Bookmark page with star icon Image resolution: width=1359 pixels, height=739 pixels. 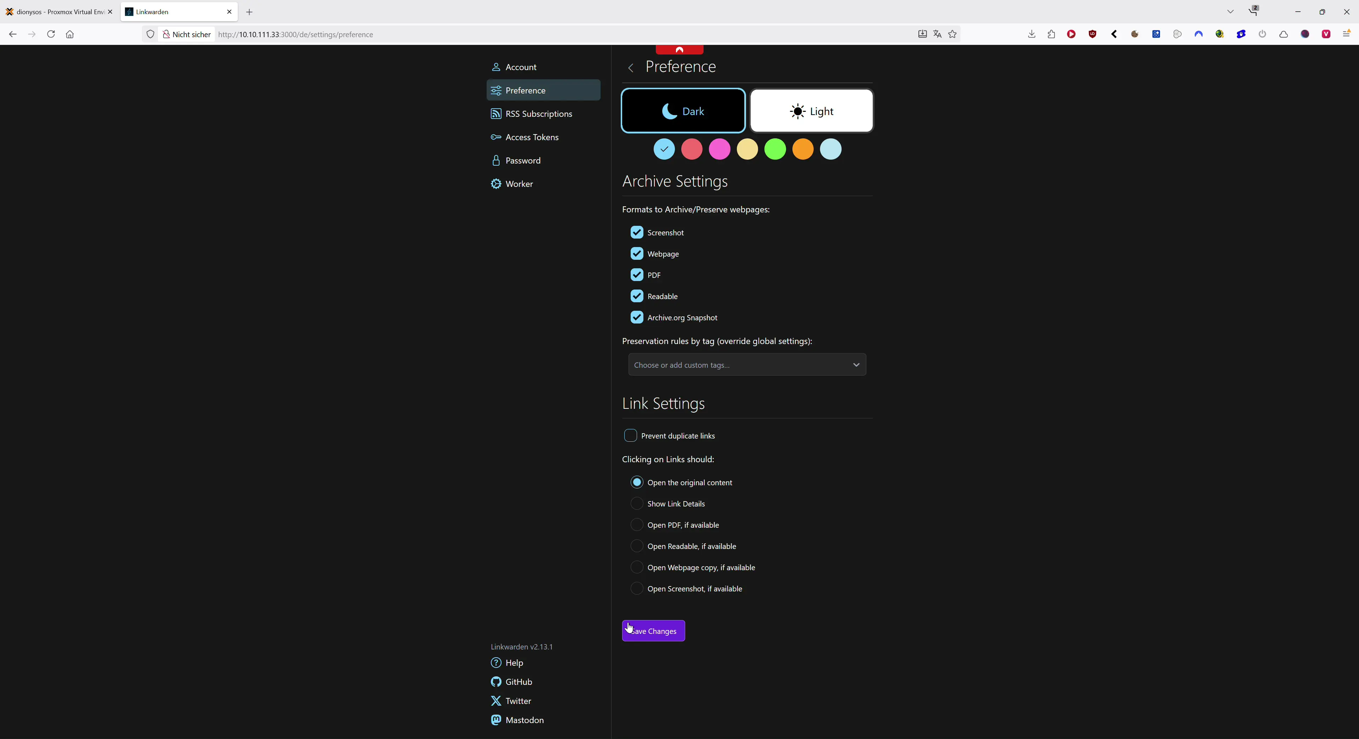coord(952,34)
